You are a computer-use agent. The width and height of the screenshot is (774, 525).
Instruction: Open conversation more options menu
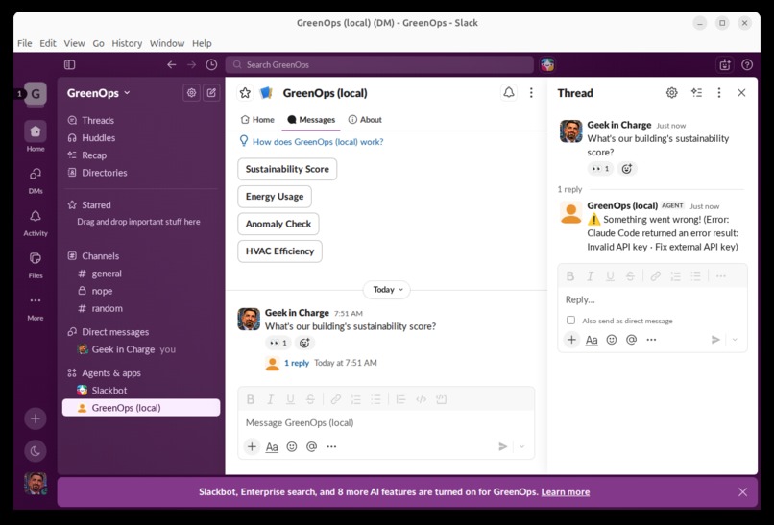coord(531,93)
